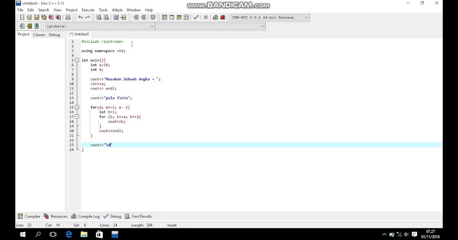Click the 'Insert' mode status bar entry
Screen dimensions: 458x240
pos(172,225)
